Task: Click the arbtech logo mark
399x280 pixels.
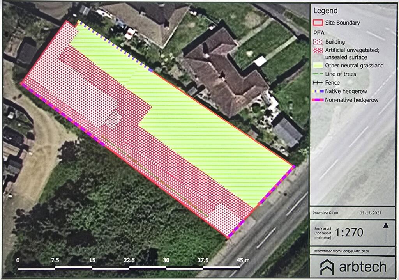Action: (327, 267)
